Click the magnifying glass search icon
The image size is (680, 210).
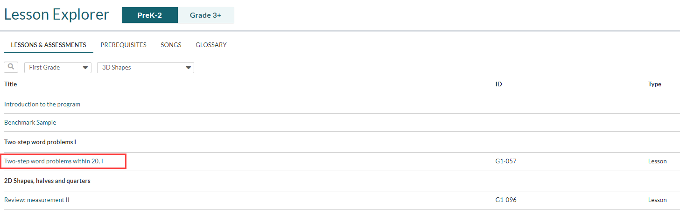pyautogui.click(x=11, y=67)
